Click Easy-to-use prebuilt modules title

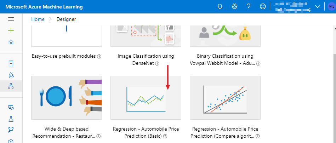click(x=64, y=56)
